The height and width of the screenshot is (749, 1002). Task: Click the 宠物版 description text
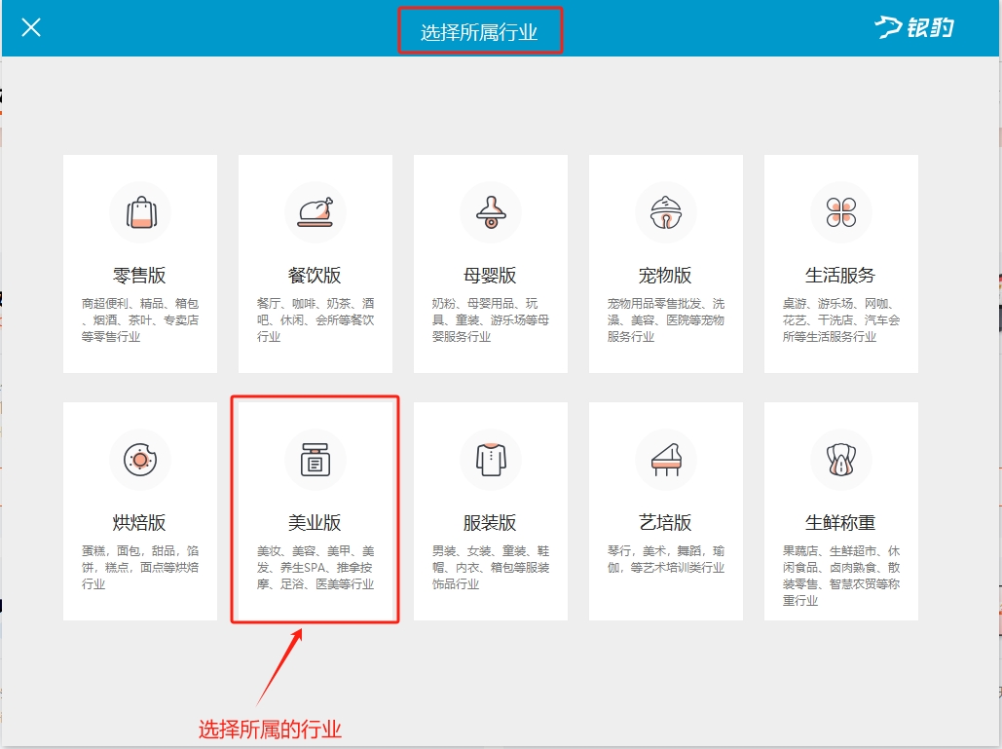[x=666, y=320]
